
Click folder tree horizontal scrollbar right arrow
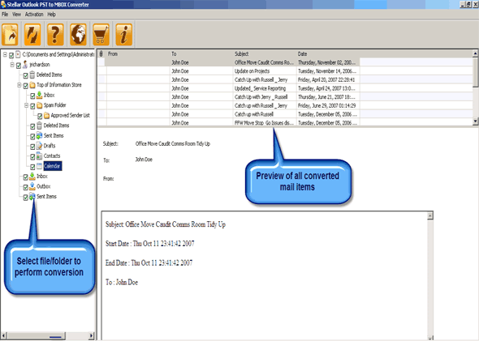(x=91, y=336)
